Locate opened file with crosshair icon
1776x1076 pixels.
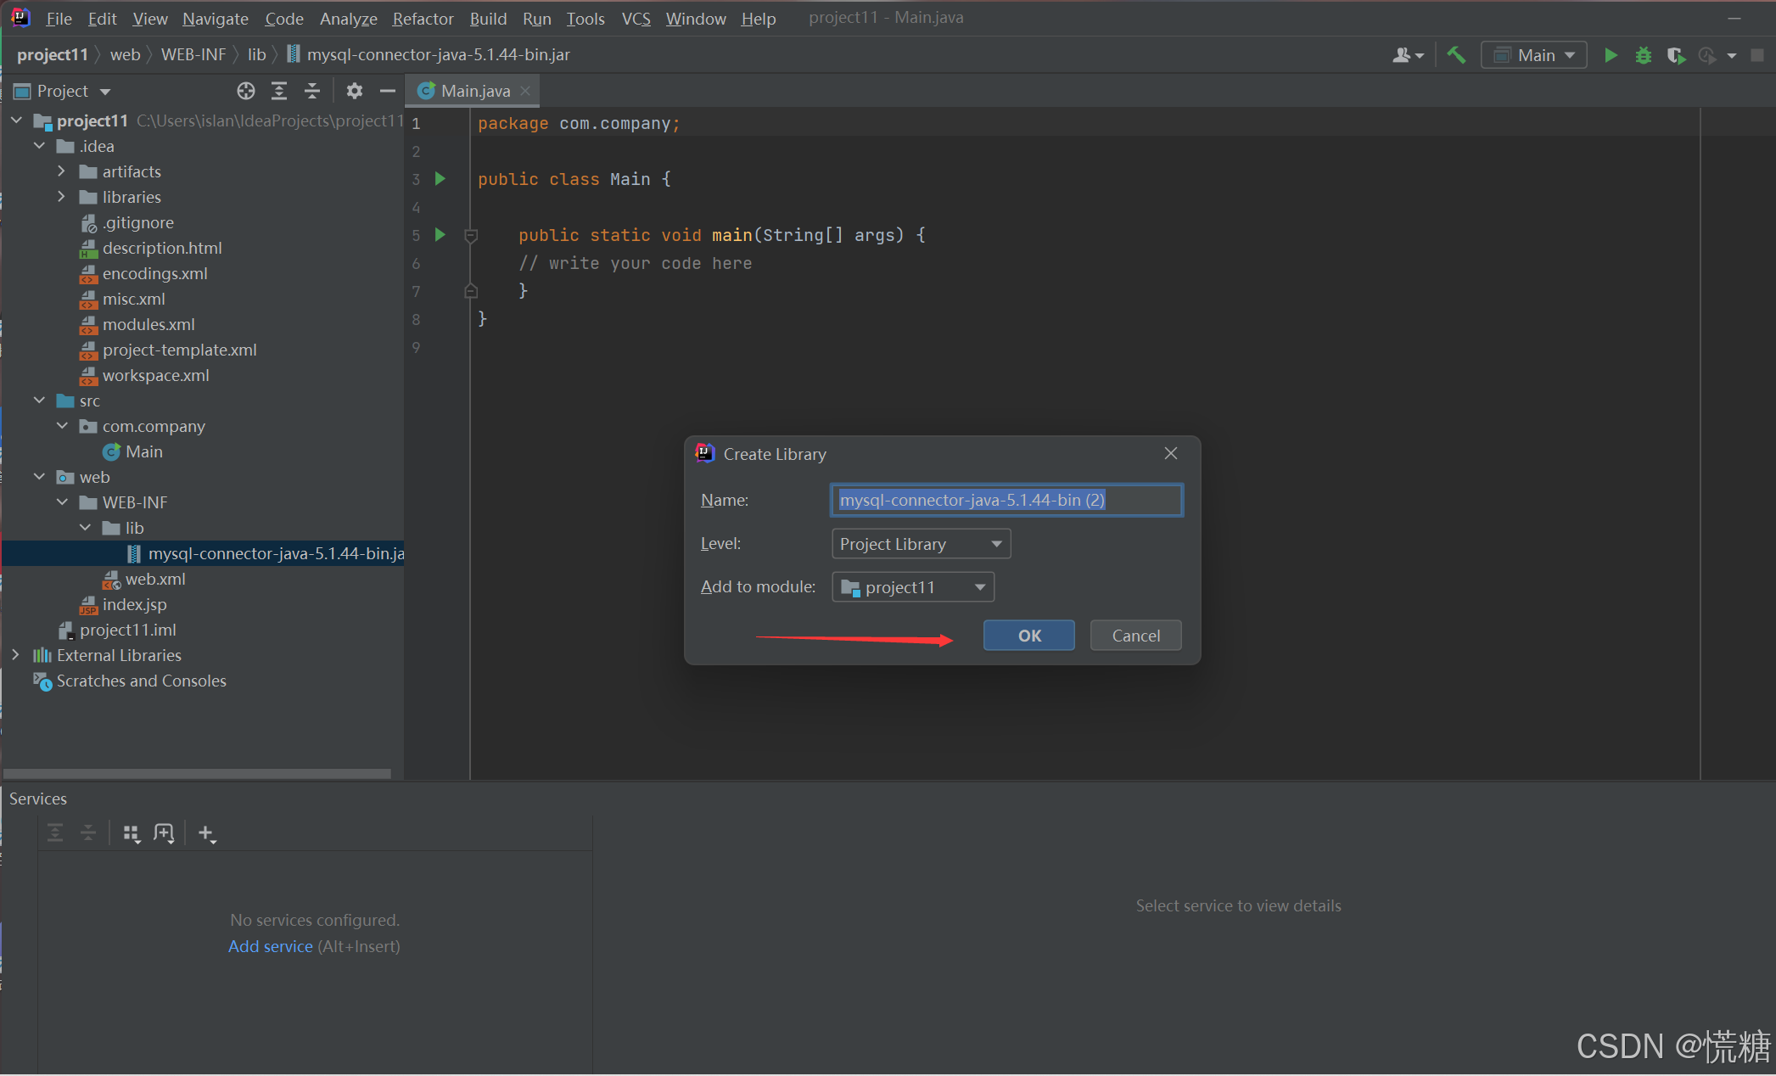(246, 91)
